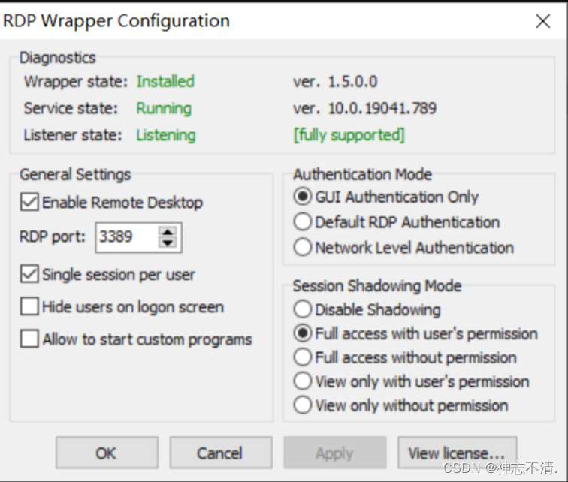Image resolution: width=568 pixels, height=482 pixels.
Task: Click the Diagnostics group heading
Action: (58, 58)
